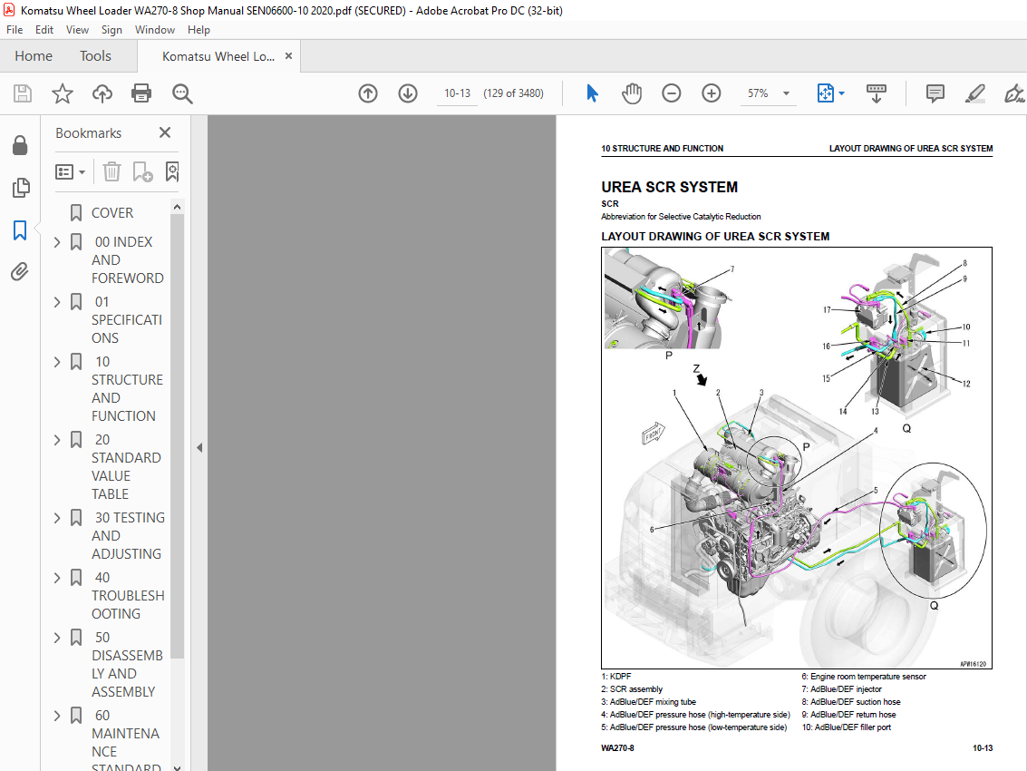Jump to 10 STRUCTURE AND FUNCTION bookmark
This screenshot has height=771, width=1027.
coord(127,389)
